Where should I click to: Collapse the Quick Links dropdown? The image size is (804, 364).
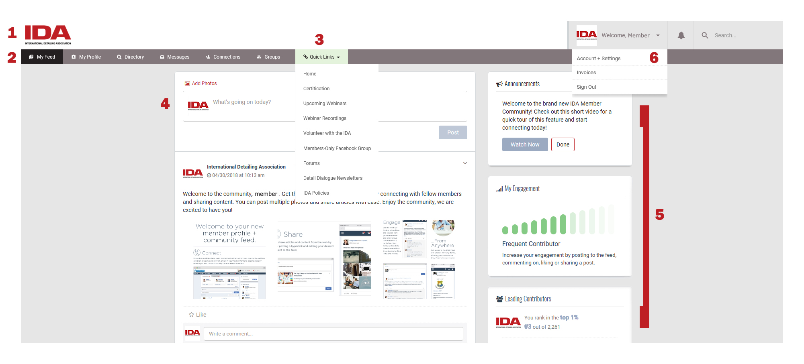click(x=321, y=57)
